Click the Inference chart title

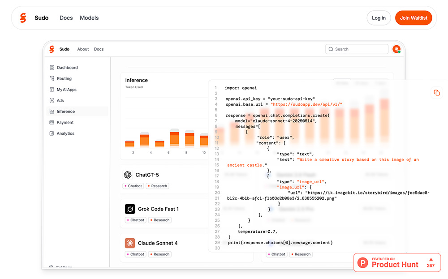pos(136,80)
